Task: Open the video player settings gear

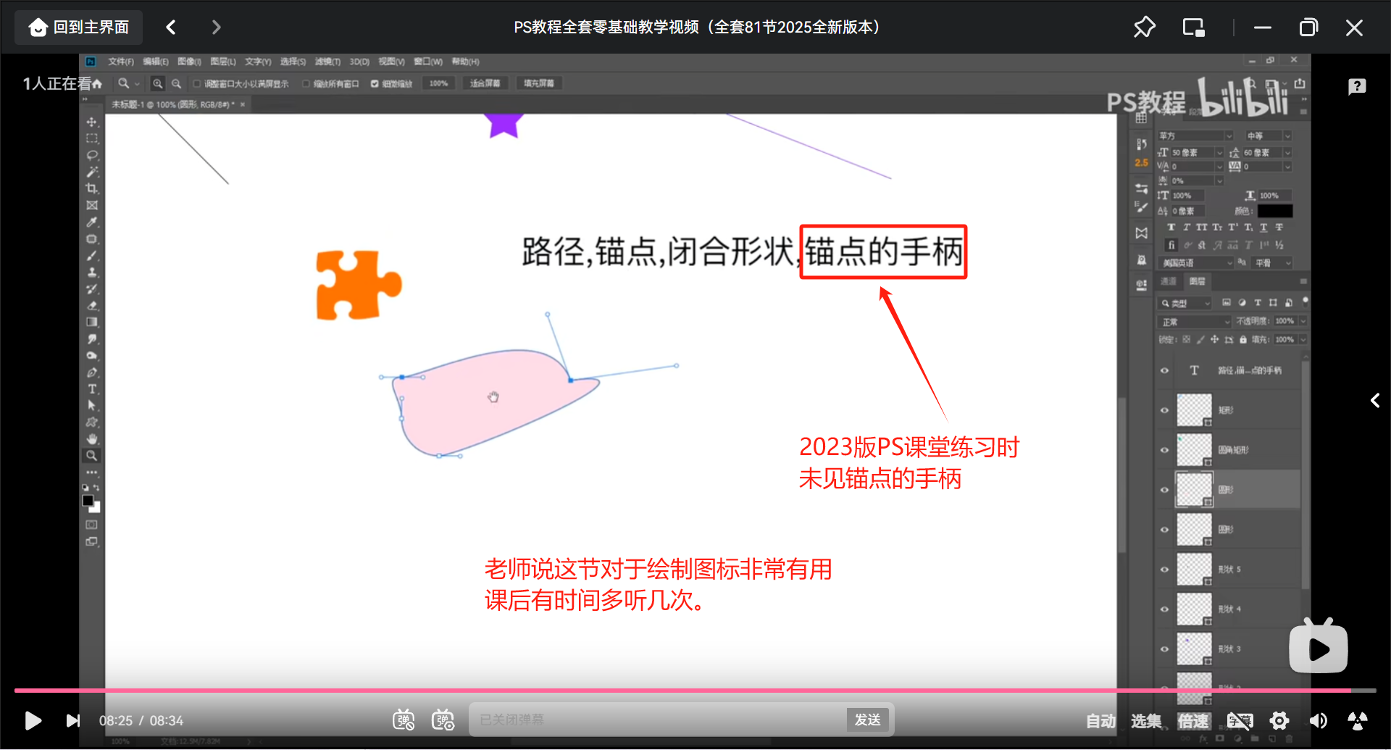Action: click(x=1279, y=720)
